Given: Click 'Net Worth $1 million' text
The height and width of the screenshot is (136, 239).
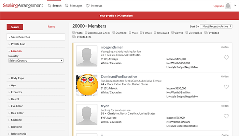Looking at the screenshot, I should (178, 92).
